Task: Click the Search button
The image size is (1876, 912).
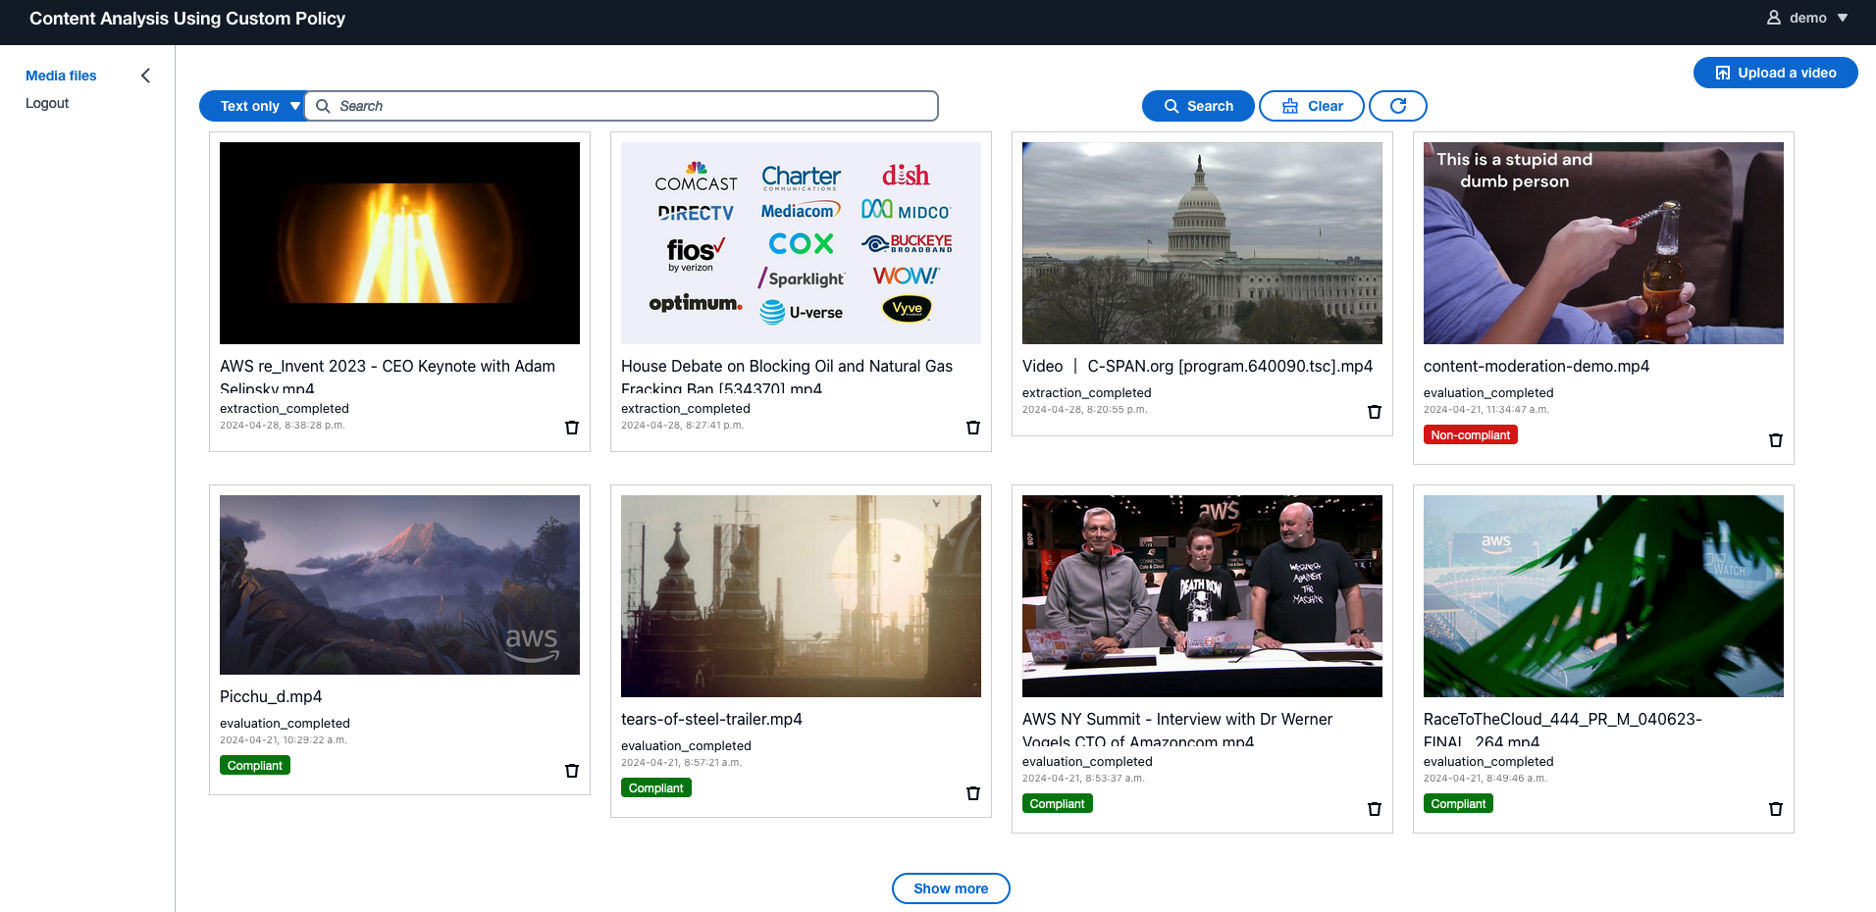Action: pos(1198,106)
